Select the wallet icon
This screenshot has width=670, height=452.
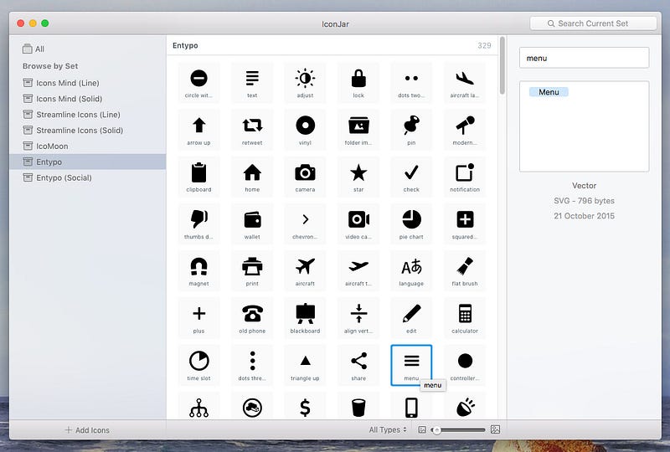click(252, 223)
